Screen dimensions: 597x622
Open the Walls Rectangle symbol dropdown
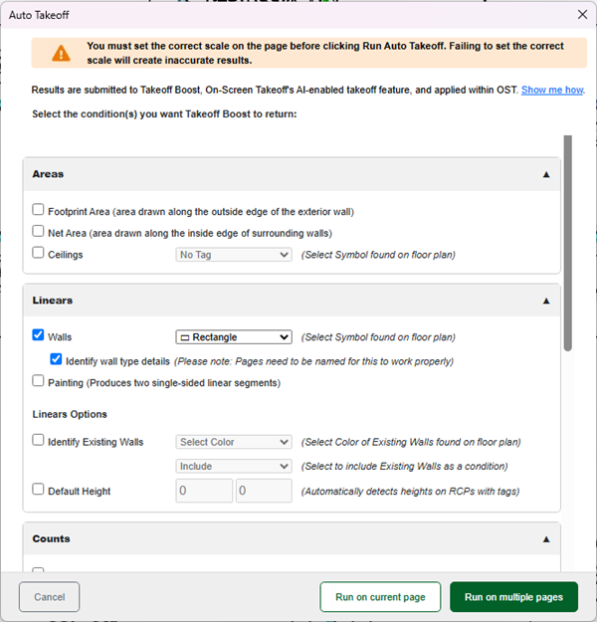click(x=234, y=337)
